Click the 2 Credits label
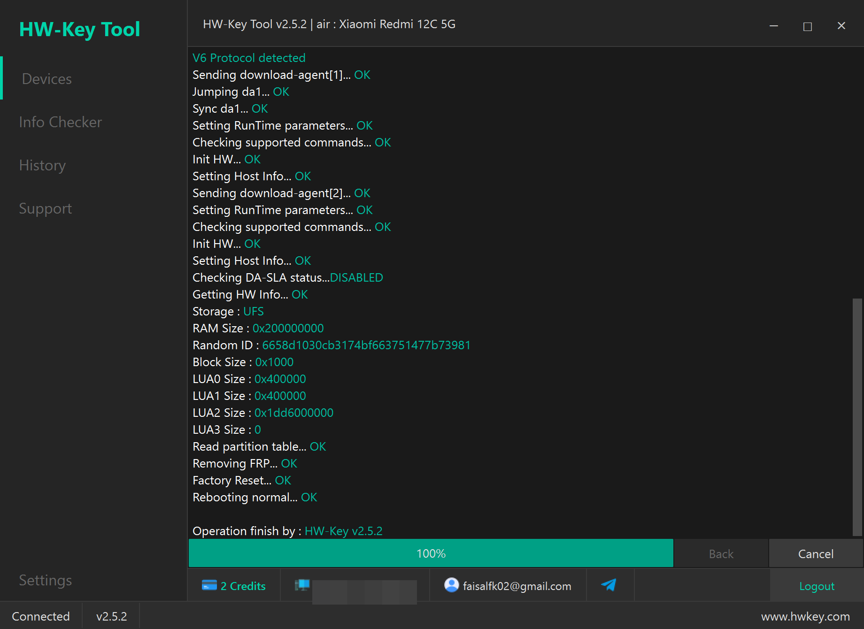Image resolution: width=864 pixels, height=629 pixels. pyautogui.click(x=243, y=586)
